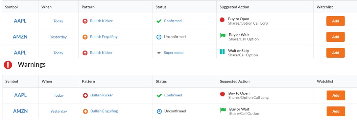The width and height of the screenshot is (357, 124).
Task: Click Yesterday link in upper table
Action: point(58,37)
